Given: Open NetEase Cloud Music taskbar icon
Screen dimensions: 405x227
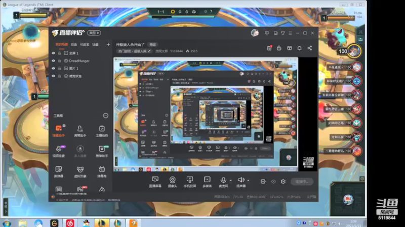Looking at the screenshot, I should [x=70, y=223].
